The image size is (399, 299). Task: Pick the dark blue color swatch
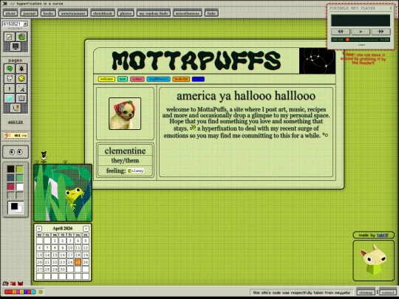[x=10, y=178]
